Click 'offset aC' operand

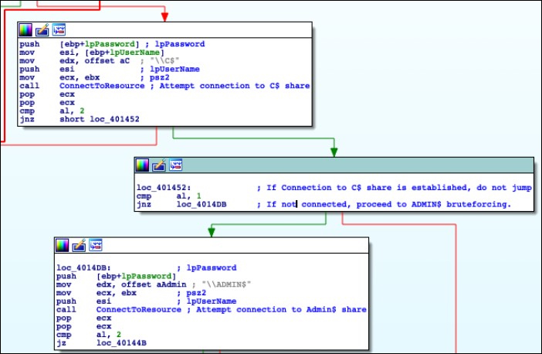(x=107, y=61)
